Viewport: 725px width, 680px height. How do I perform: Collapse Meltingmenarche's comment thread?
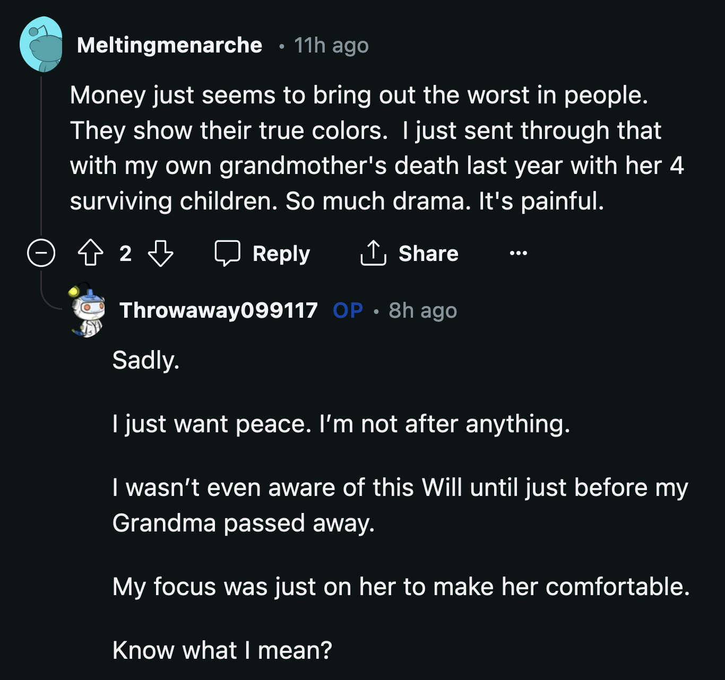click(x=40, y=253)
